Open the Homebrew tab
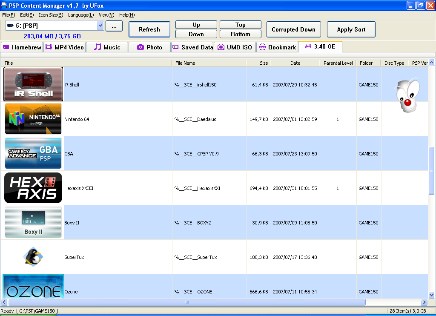This screenshot has height=316, width=436. pos(22,47)
